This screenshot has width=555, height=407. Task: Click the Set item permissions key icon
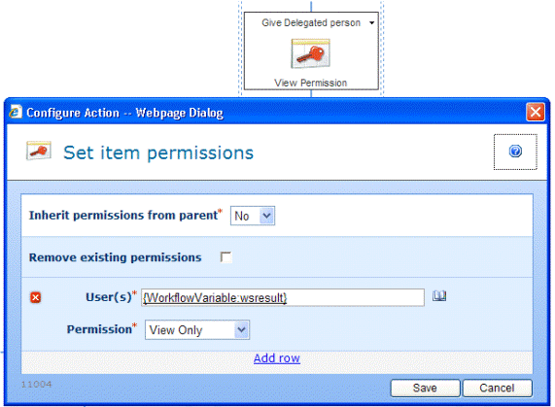[39, 151]
